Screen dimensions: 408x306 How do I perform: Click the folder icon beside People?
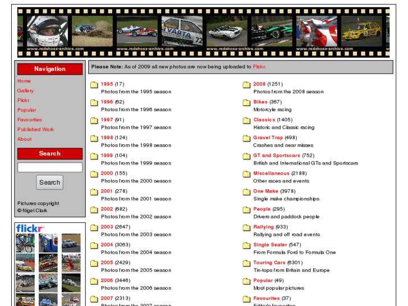(246, 209)
